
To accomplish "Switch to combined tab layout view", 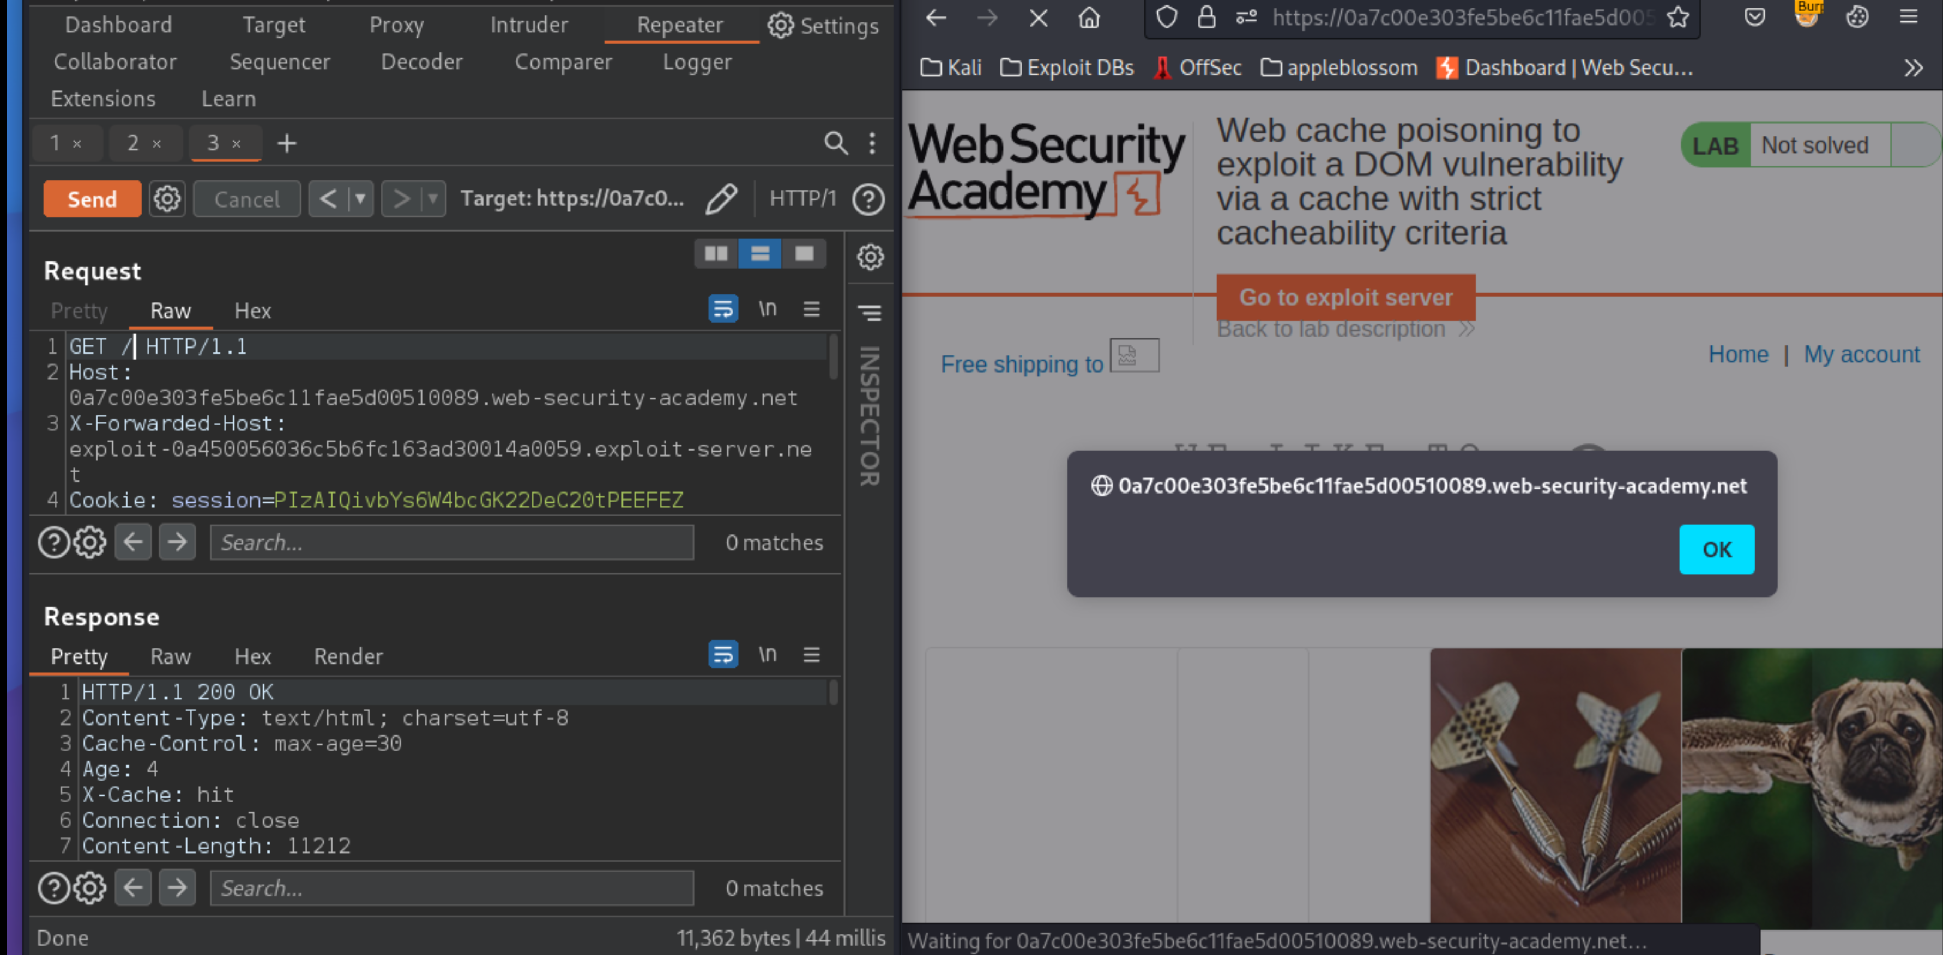I will click(804, 254).
